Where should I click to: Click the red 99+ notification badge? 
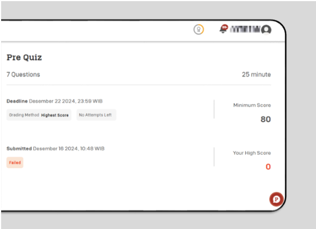pyautogui.click(x=225, y=27)
